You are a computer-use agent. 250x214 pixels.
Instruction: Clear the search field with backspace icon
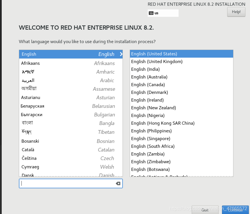118,183
